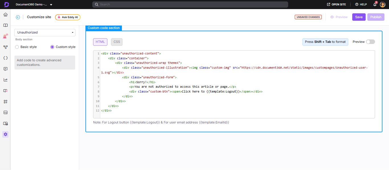Click the Help question mark icon
The image size is (389, 170).
coord(357,5)
